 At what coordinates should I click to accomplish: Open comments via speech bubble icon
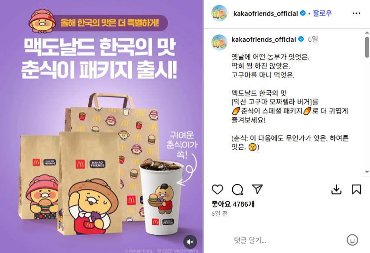[237, 189]
